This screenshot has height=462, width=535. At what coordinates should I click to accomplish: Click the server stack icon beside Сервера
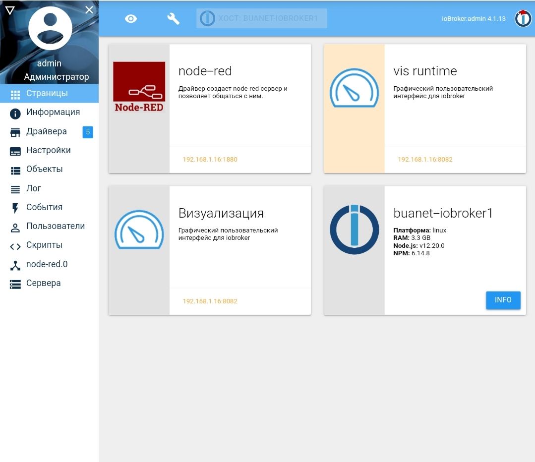(x=15, y=284)
